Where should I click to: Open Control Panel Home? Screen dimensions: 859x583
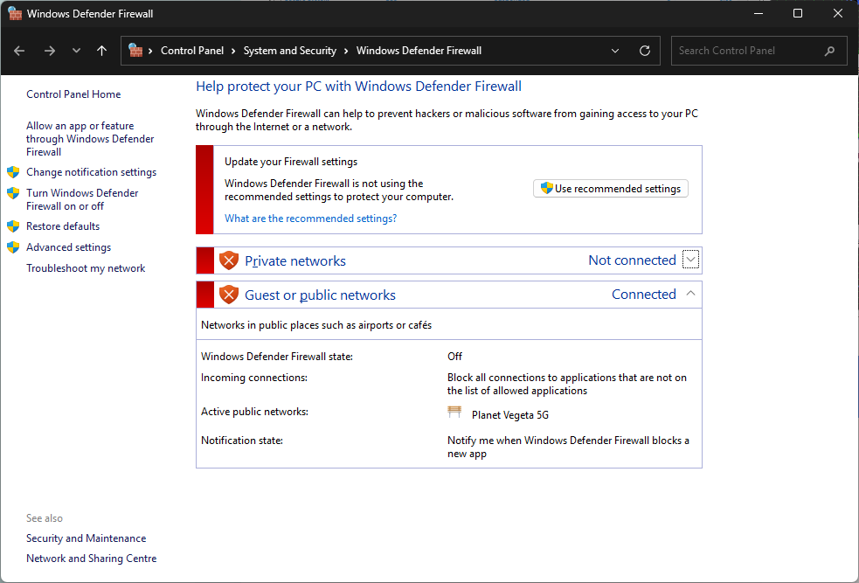pyautogui.click(x=73, y=94)
